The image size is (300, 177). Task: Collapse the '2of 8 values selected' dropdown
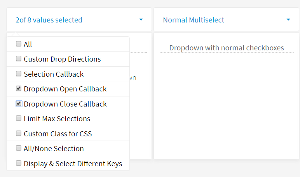click(49, 20)
